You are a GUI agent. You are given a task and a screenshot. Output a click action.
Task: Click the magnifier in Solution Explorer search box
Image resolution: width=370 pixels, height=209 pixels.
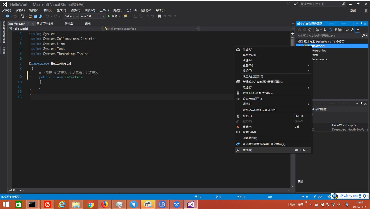(x=363, y=36)
